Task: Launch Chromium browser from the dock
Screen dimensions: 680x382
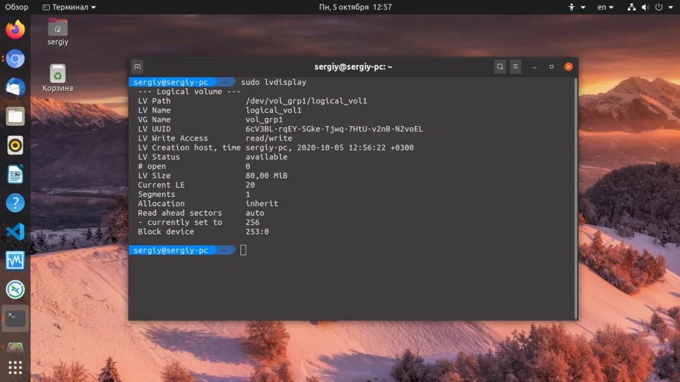Action: [15, 59]
